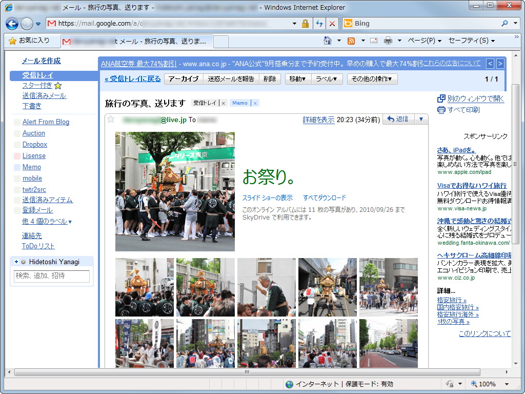This screenshot has width=525, height=394.
Task: Click スライド ショーの表示 link
Action: [268, 198]
